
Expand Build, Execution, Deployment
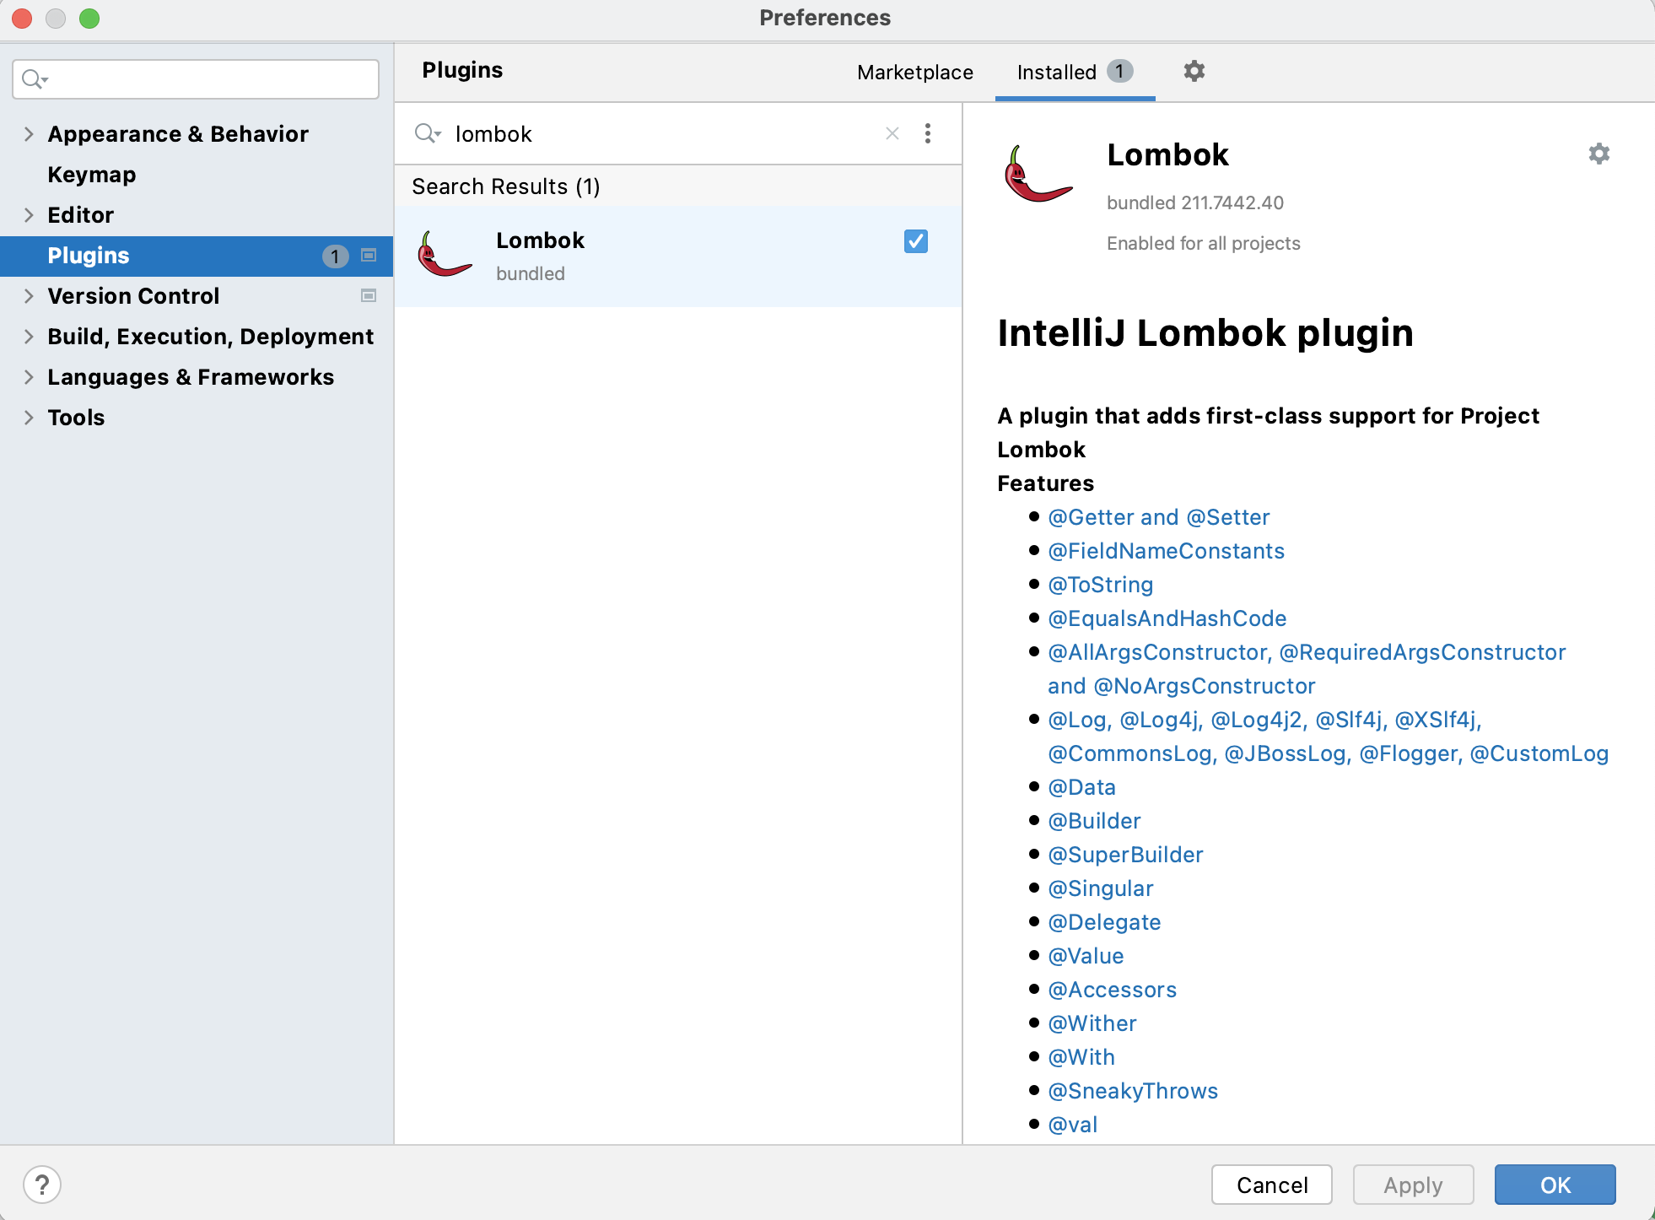tap(29, 336)
